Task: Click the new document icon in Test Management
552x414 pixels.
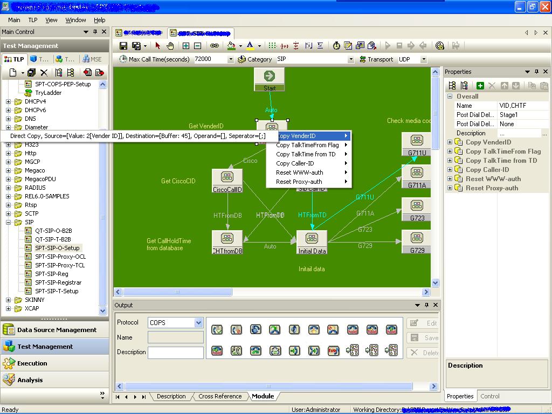Action: [x=13, y=73]
